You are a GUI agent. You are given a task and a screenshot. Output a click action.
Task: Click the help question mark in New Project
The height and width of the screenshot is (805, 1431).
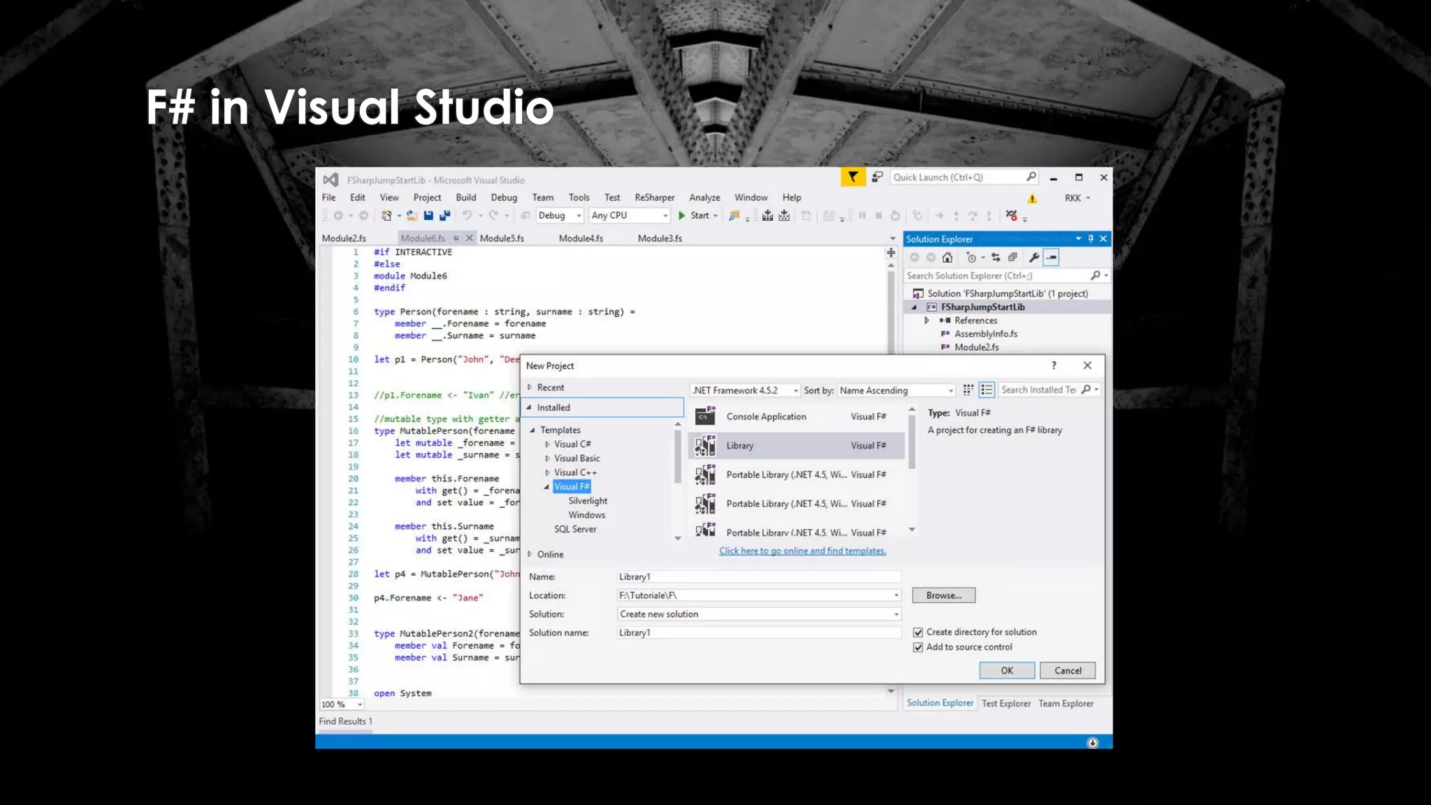tap(1054, 365)
